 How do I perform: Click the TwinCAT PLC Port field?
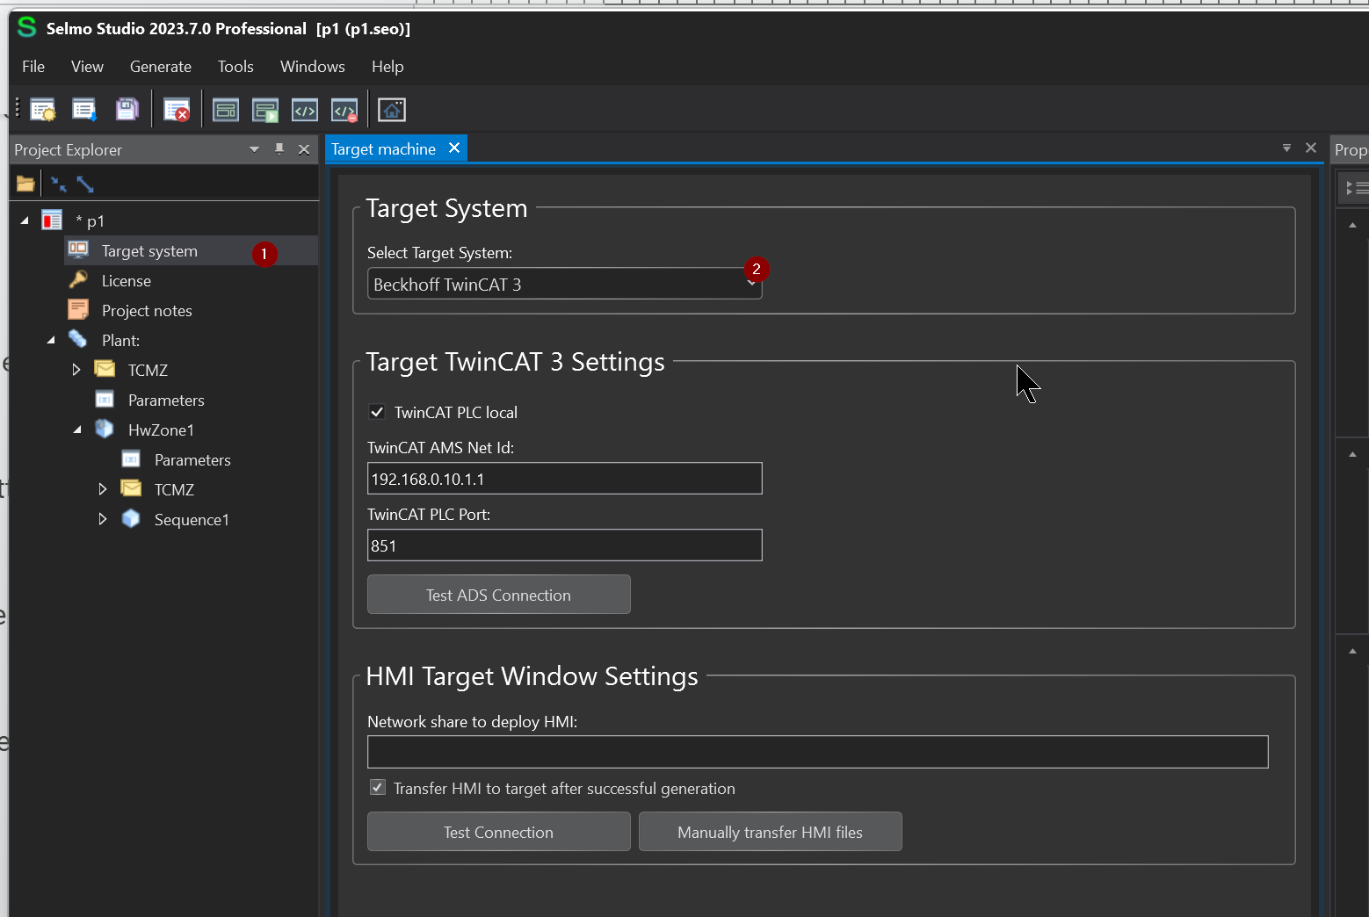pos(564,545)
